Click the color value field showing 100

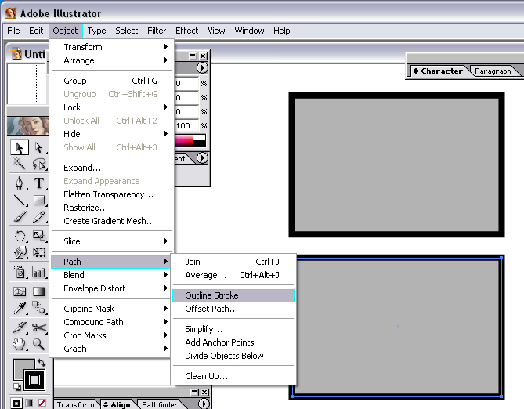coord(187,125)
